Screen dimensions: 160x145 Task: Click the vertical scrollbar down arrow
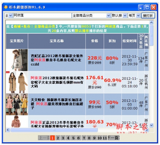click(x=151, y=125)
